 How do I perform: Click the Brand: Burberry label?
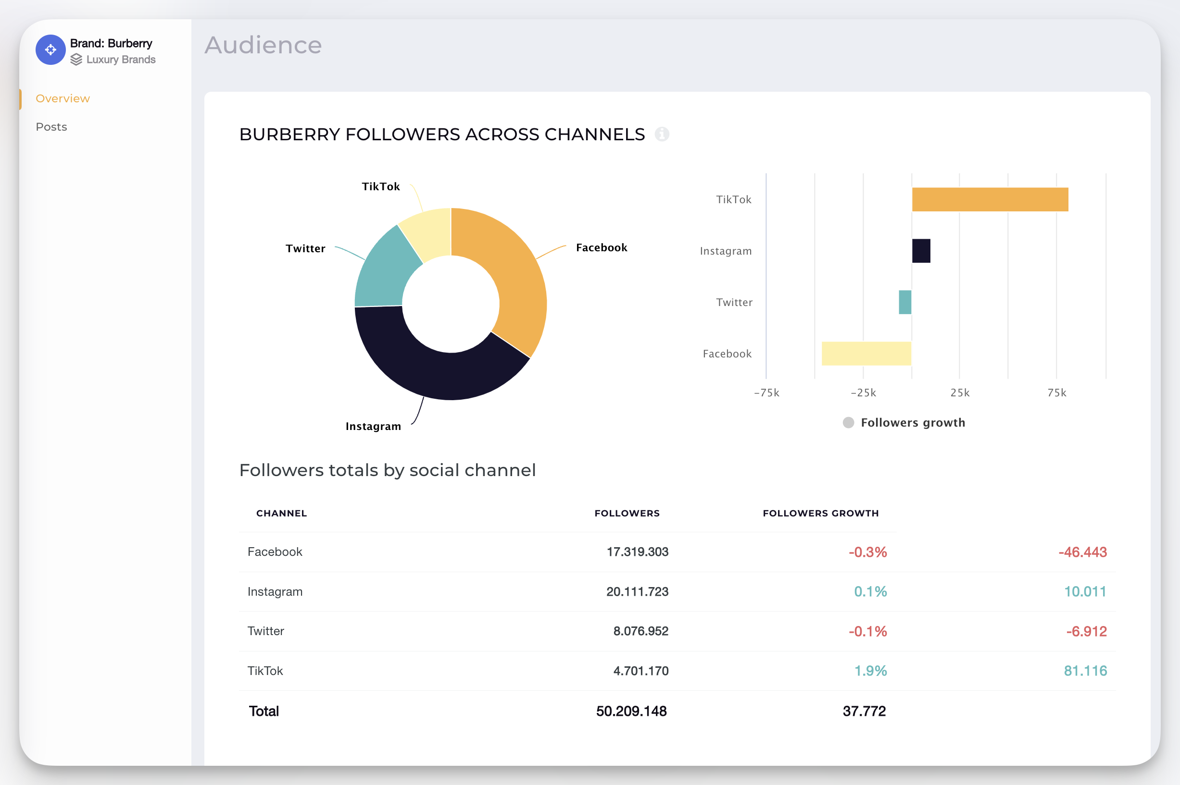tap(111, 44)
